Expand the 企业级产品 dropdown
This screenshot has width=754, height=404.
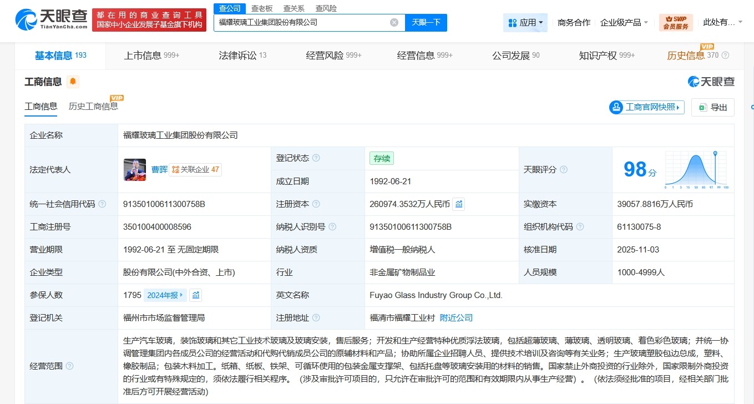pos(624,22)
